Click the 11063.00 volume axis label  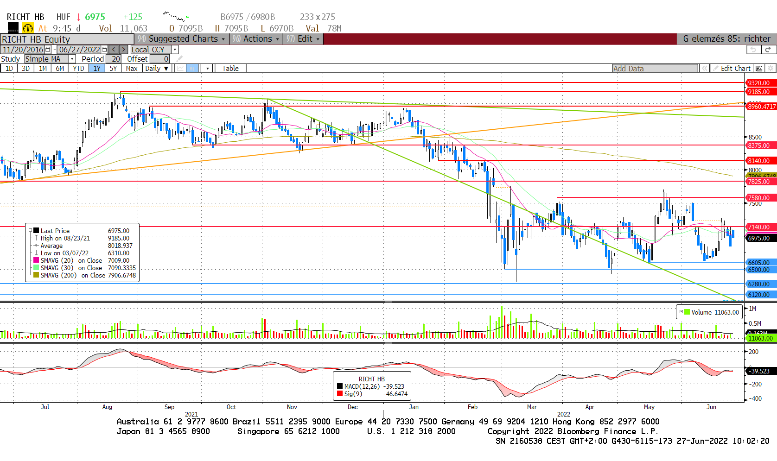point(760,338)
